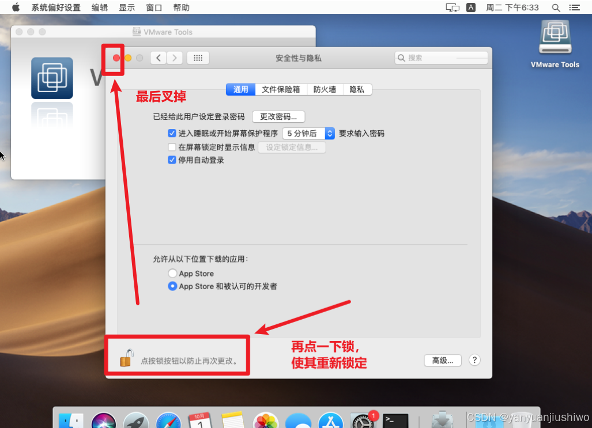The width and height of the screenshot is (592, 428).
Task: Select the App Store only radio option
Action: coord(172,273)
